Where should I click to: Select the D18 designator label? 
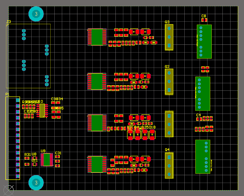click(152, 127)
